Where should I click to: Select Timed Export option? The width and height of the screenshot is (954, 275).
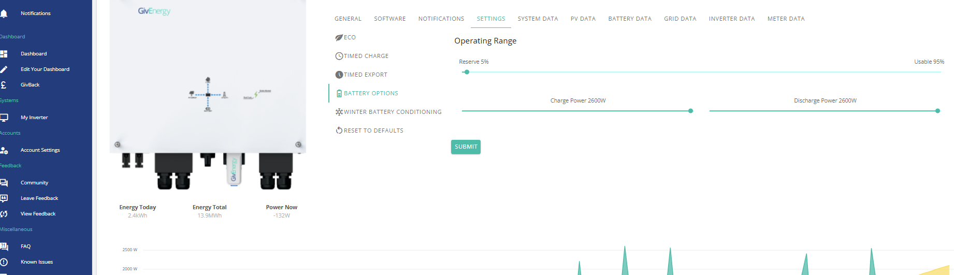(362, 75)
